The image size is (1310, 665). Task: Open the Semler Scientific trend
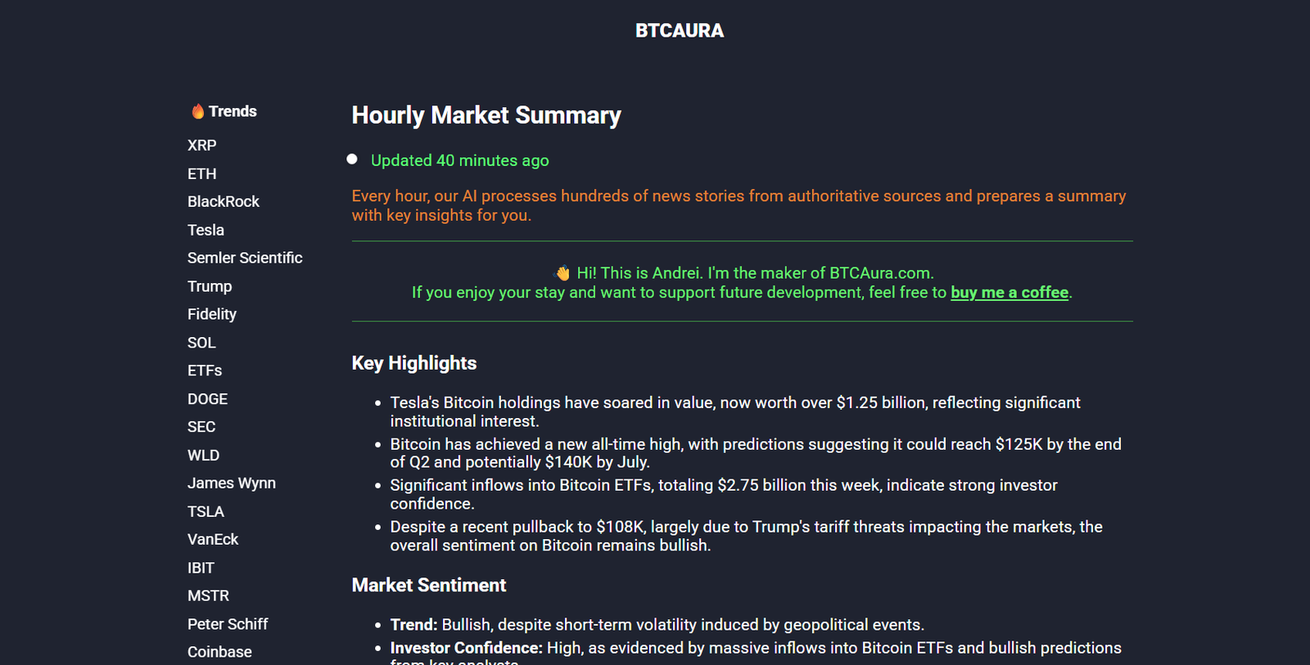click(245, 258)
